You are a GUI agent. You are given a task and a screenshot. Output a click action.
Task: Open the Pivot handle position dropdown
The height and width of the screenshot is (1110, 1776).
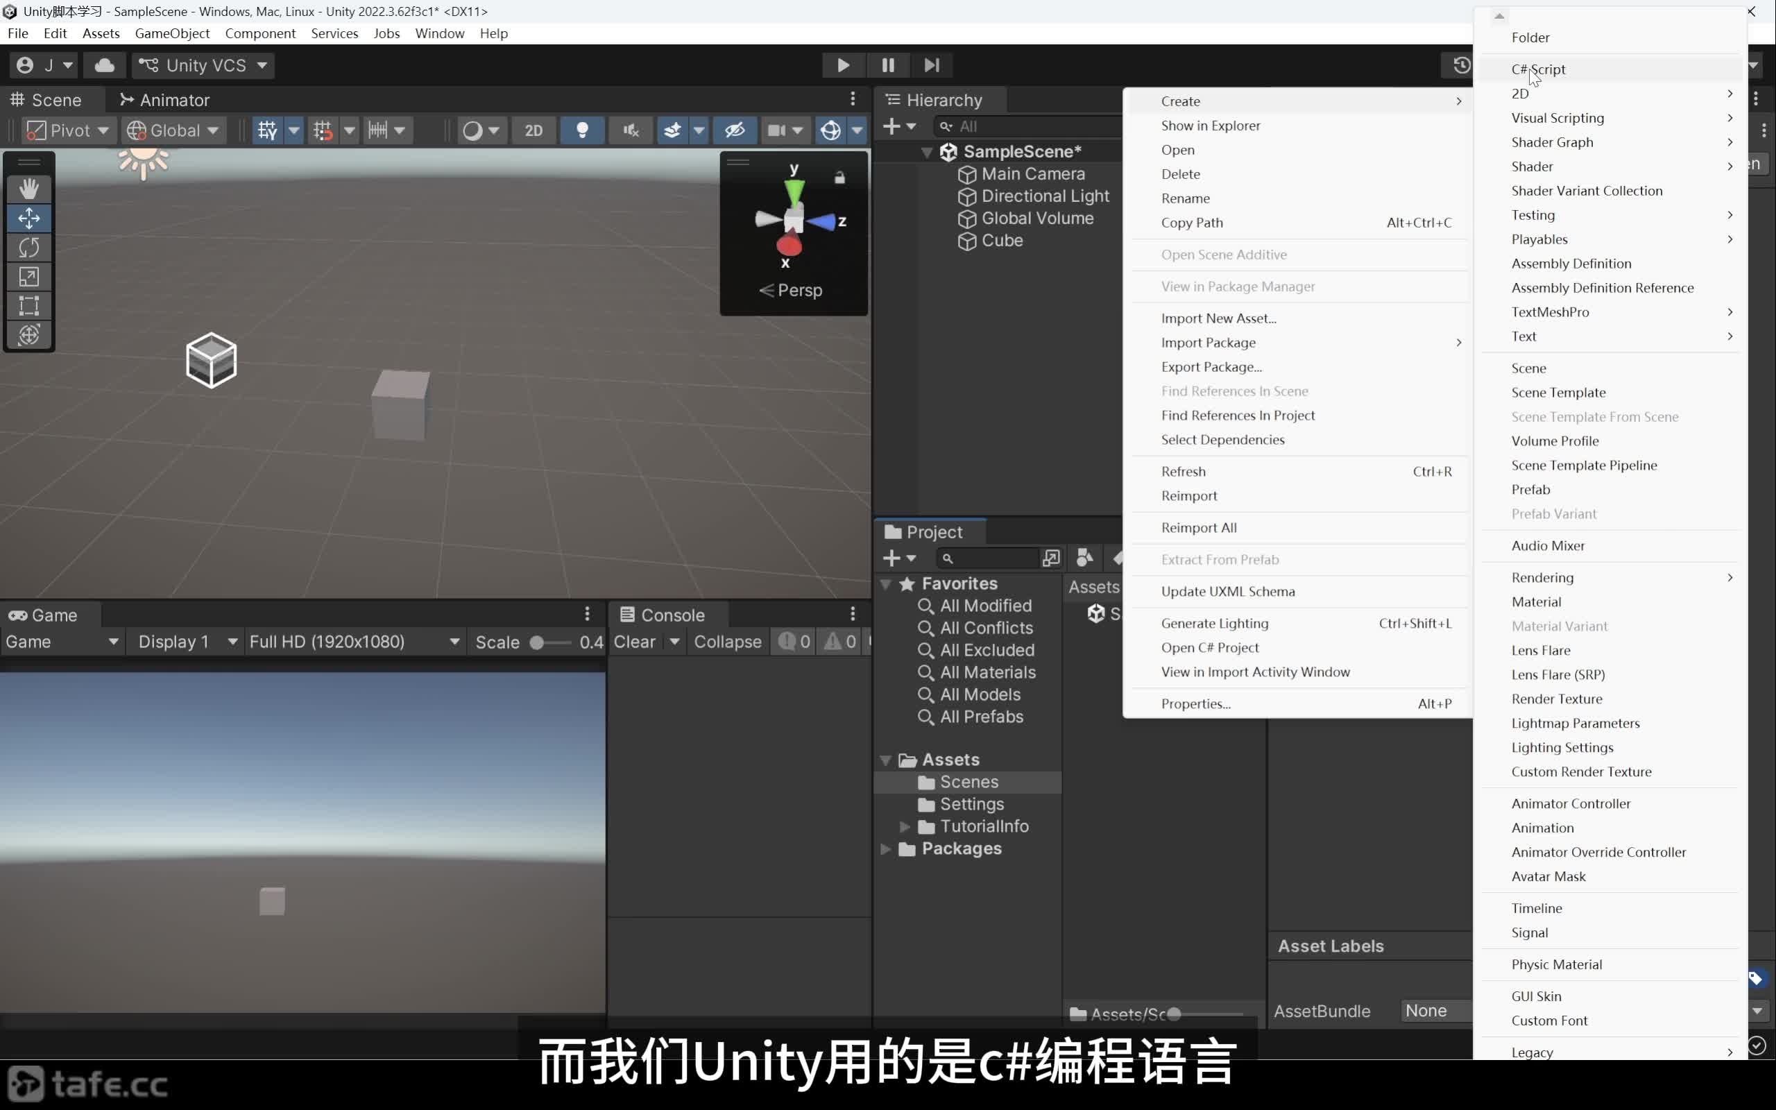point(67,130)
